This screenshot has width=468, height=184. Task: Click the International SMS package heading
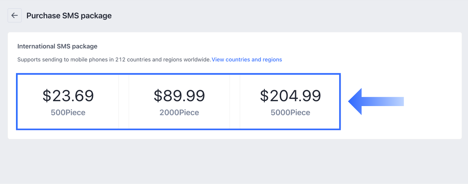tap(57, 46)
